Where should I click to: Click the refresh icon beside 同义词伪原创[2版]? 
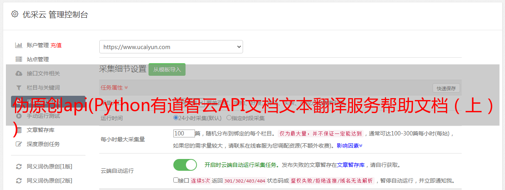point(19,181)
